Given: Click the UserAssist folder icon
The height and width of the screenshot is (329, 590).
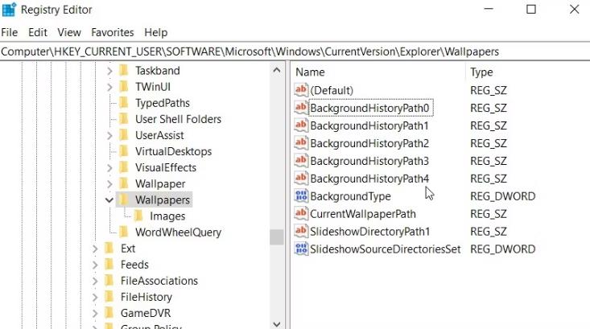Looking at the screenshot, I should point(124,135).
